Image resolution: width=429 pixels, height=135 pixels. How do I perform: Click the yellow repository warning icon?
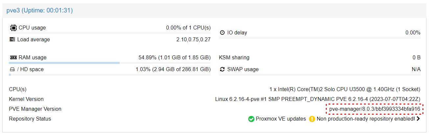coord(312,119)
